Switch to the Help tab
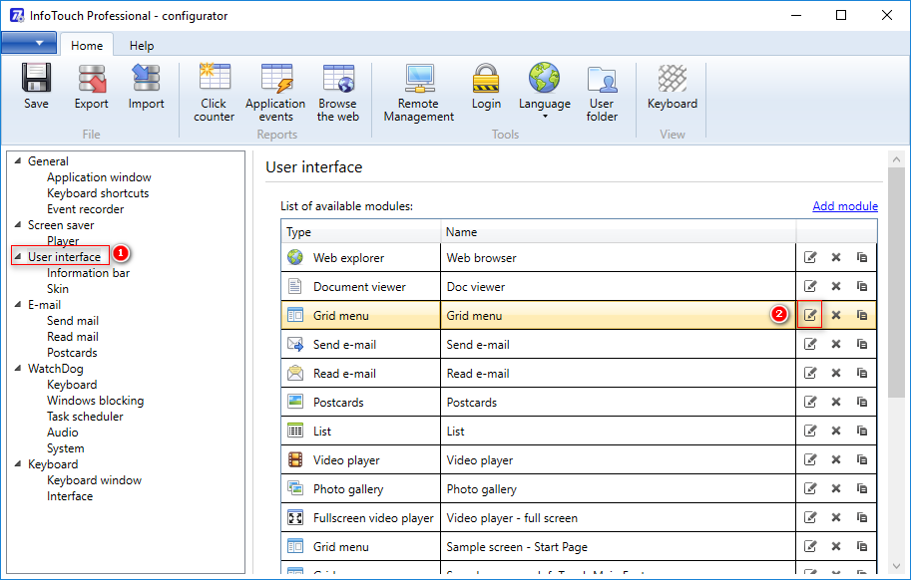This screenshot has height=580, width=911. [x=142, y=46]
